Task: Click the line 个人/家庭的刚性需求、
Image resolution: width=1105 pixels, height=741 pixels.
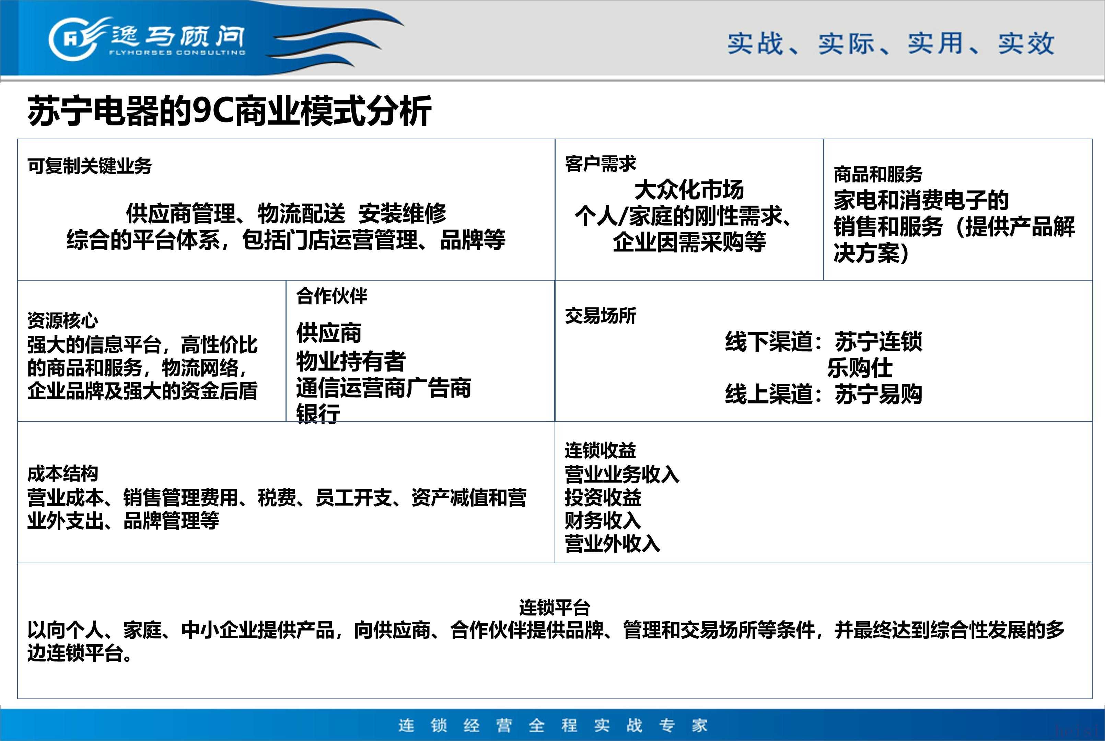Action: point(683,216)
